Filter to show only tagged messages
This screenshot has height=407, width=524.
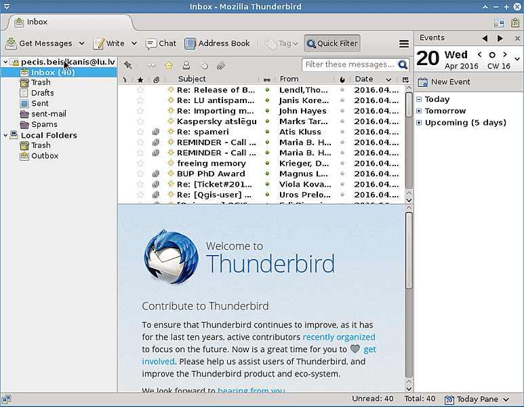pos(204,65)
